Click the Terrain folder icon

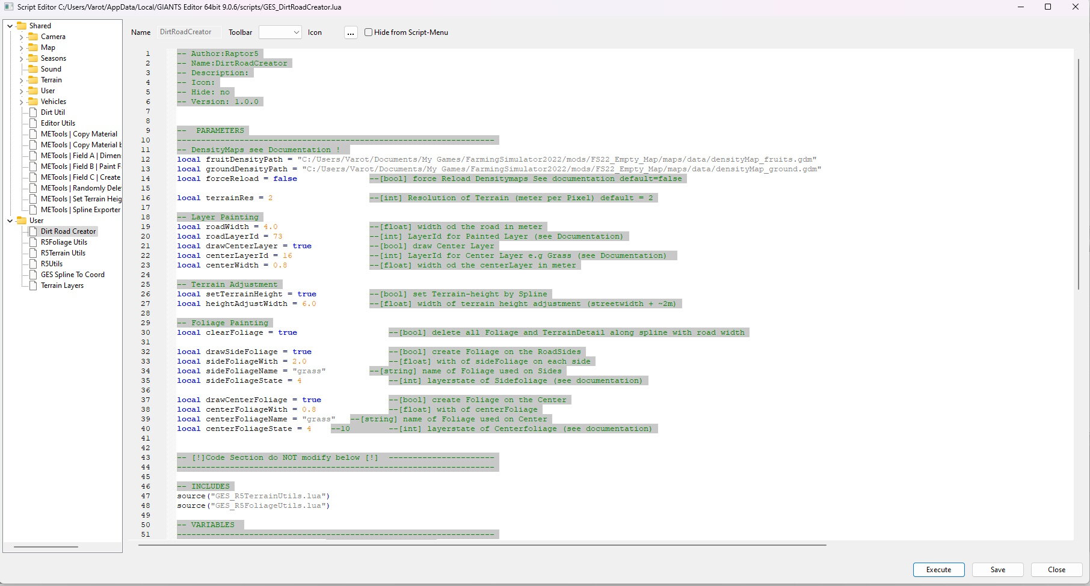pyautogui.click(x=33, y=80)
